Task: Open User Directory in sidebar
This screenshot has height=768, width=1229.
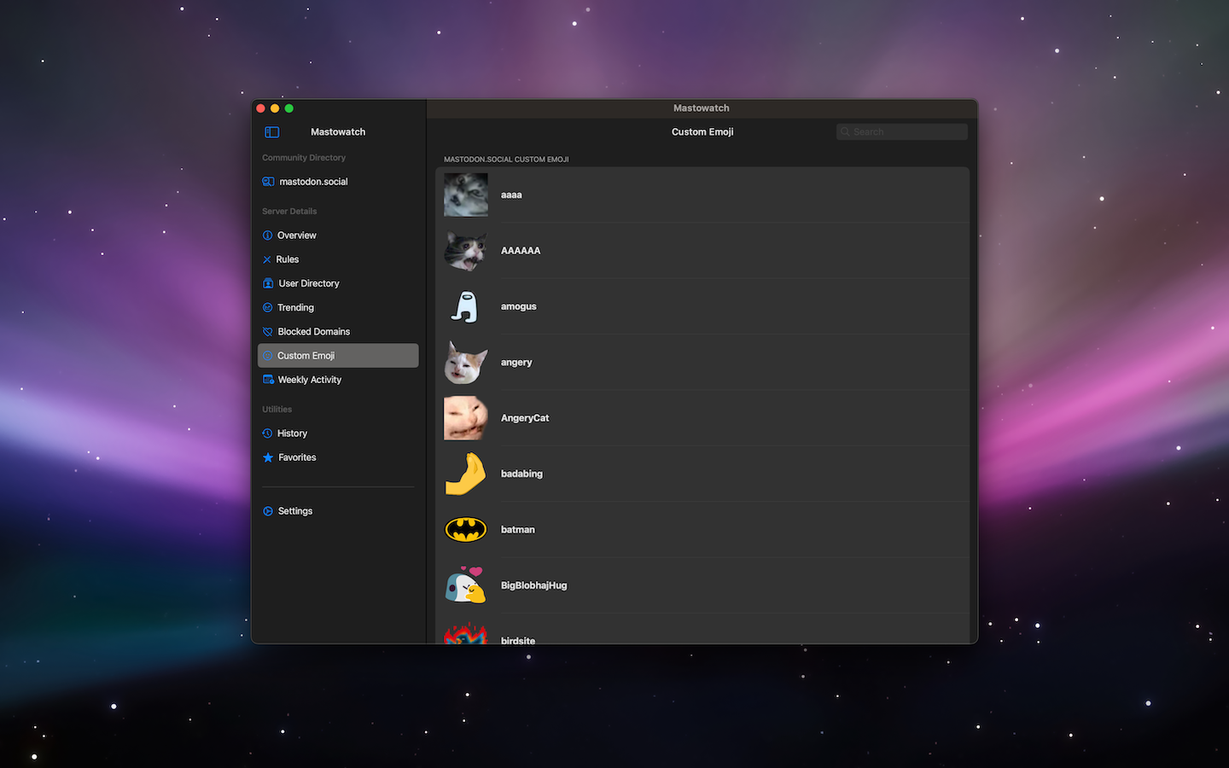Action: point(338,283)
